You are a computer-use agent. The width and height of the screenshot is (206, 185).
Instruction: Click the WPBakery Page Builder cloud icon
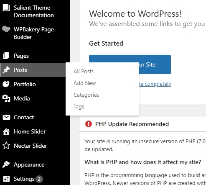click(6, 29)
